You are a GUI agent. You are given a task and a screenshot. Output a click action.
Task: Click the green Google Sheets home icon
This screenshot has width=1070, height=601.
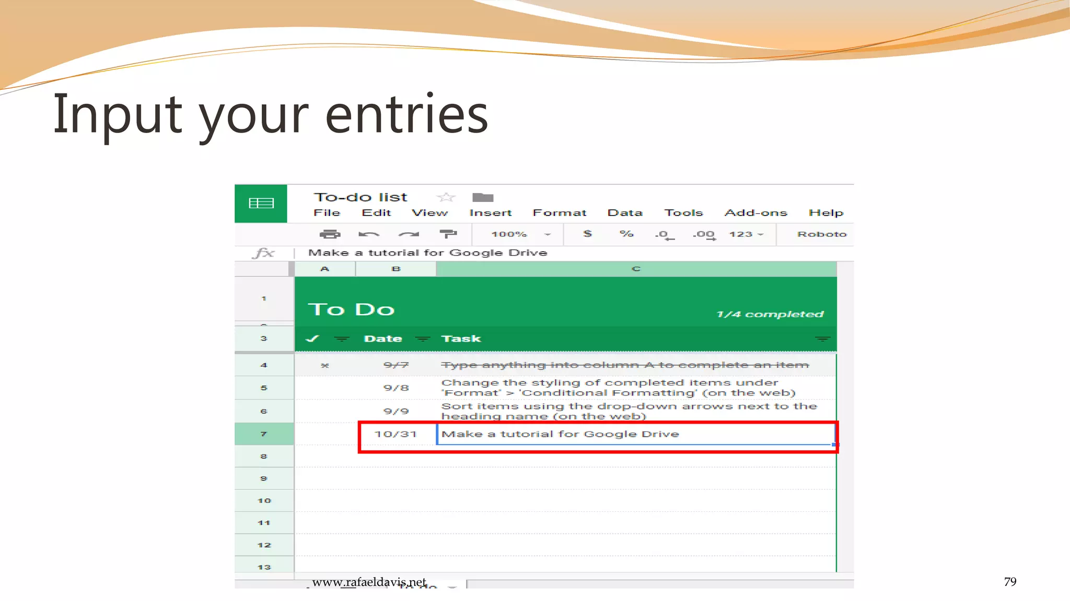click(261, 203)
